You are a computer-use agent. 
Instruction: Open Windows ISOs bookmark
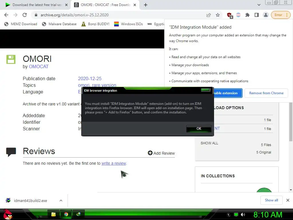[x=128, y=24]
